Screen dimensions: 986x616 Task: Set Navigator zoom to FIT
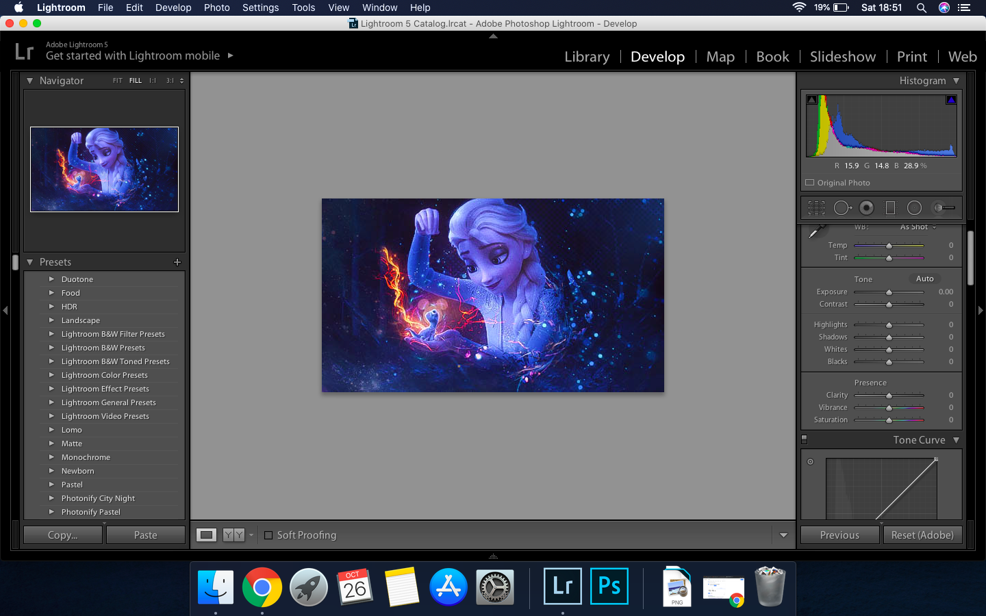pyautogui.click(x=118, y=81)
